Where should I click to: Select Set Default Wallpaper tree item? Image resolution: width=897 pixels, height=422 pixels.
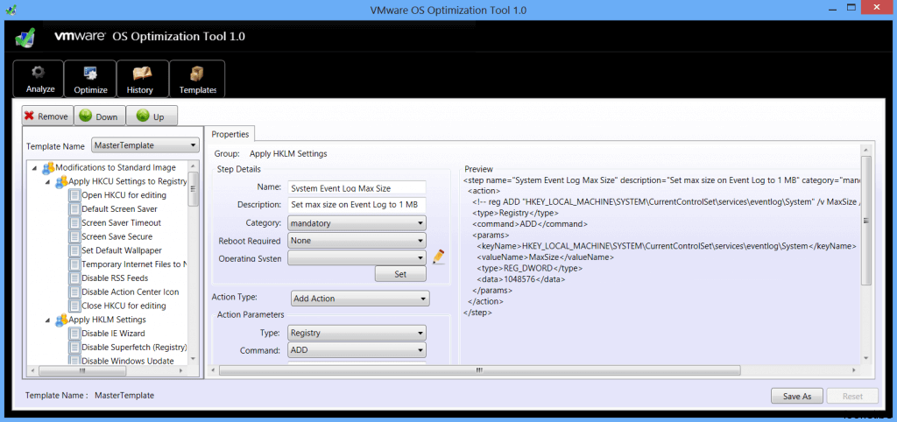[x=121, y=250]
